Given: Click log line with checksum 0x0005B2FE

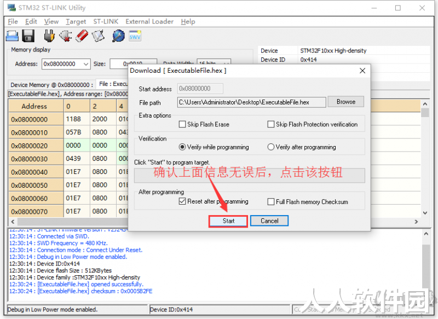Looking at the screenshot, I should [x=80, y=291].
